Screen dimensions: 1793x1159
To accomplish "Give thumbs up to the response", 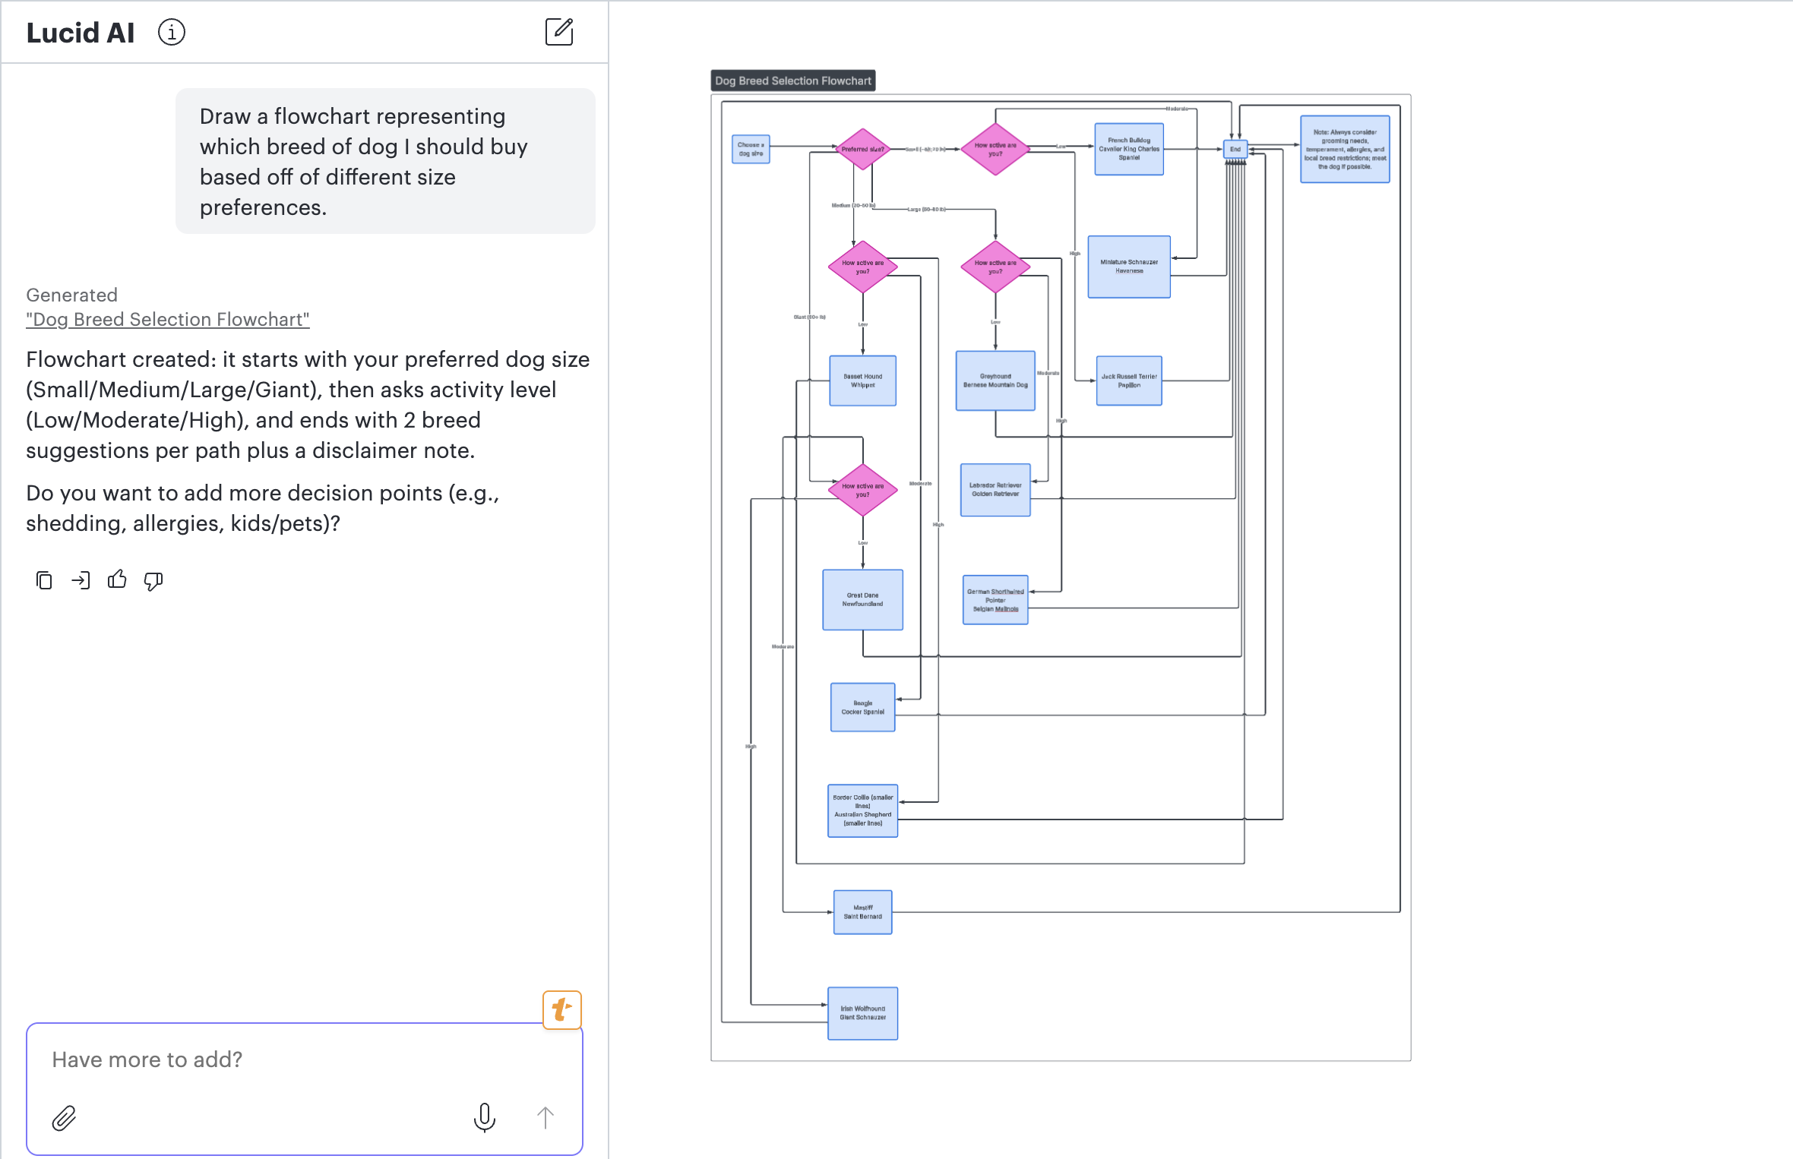I will 117,579.
